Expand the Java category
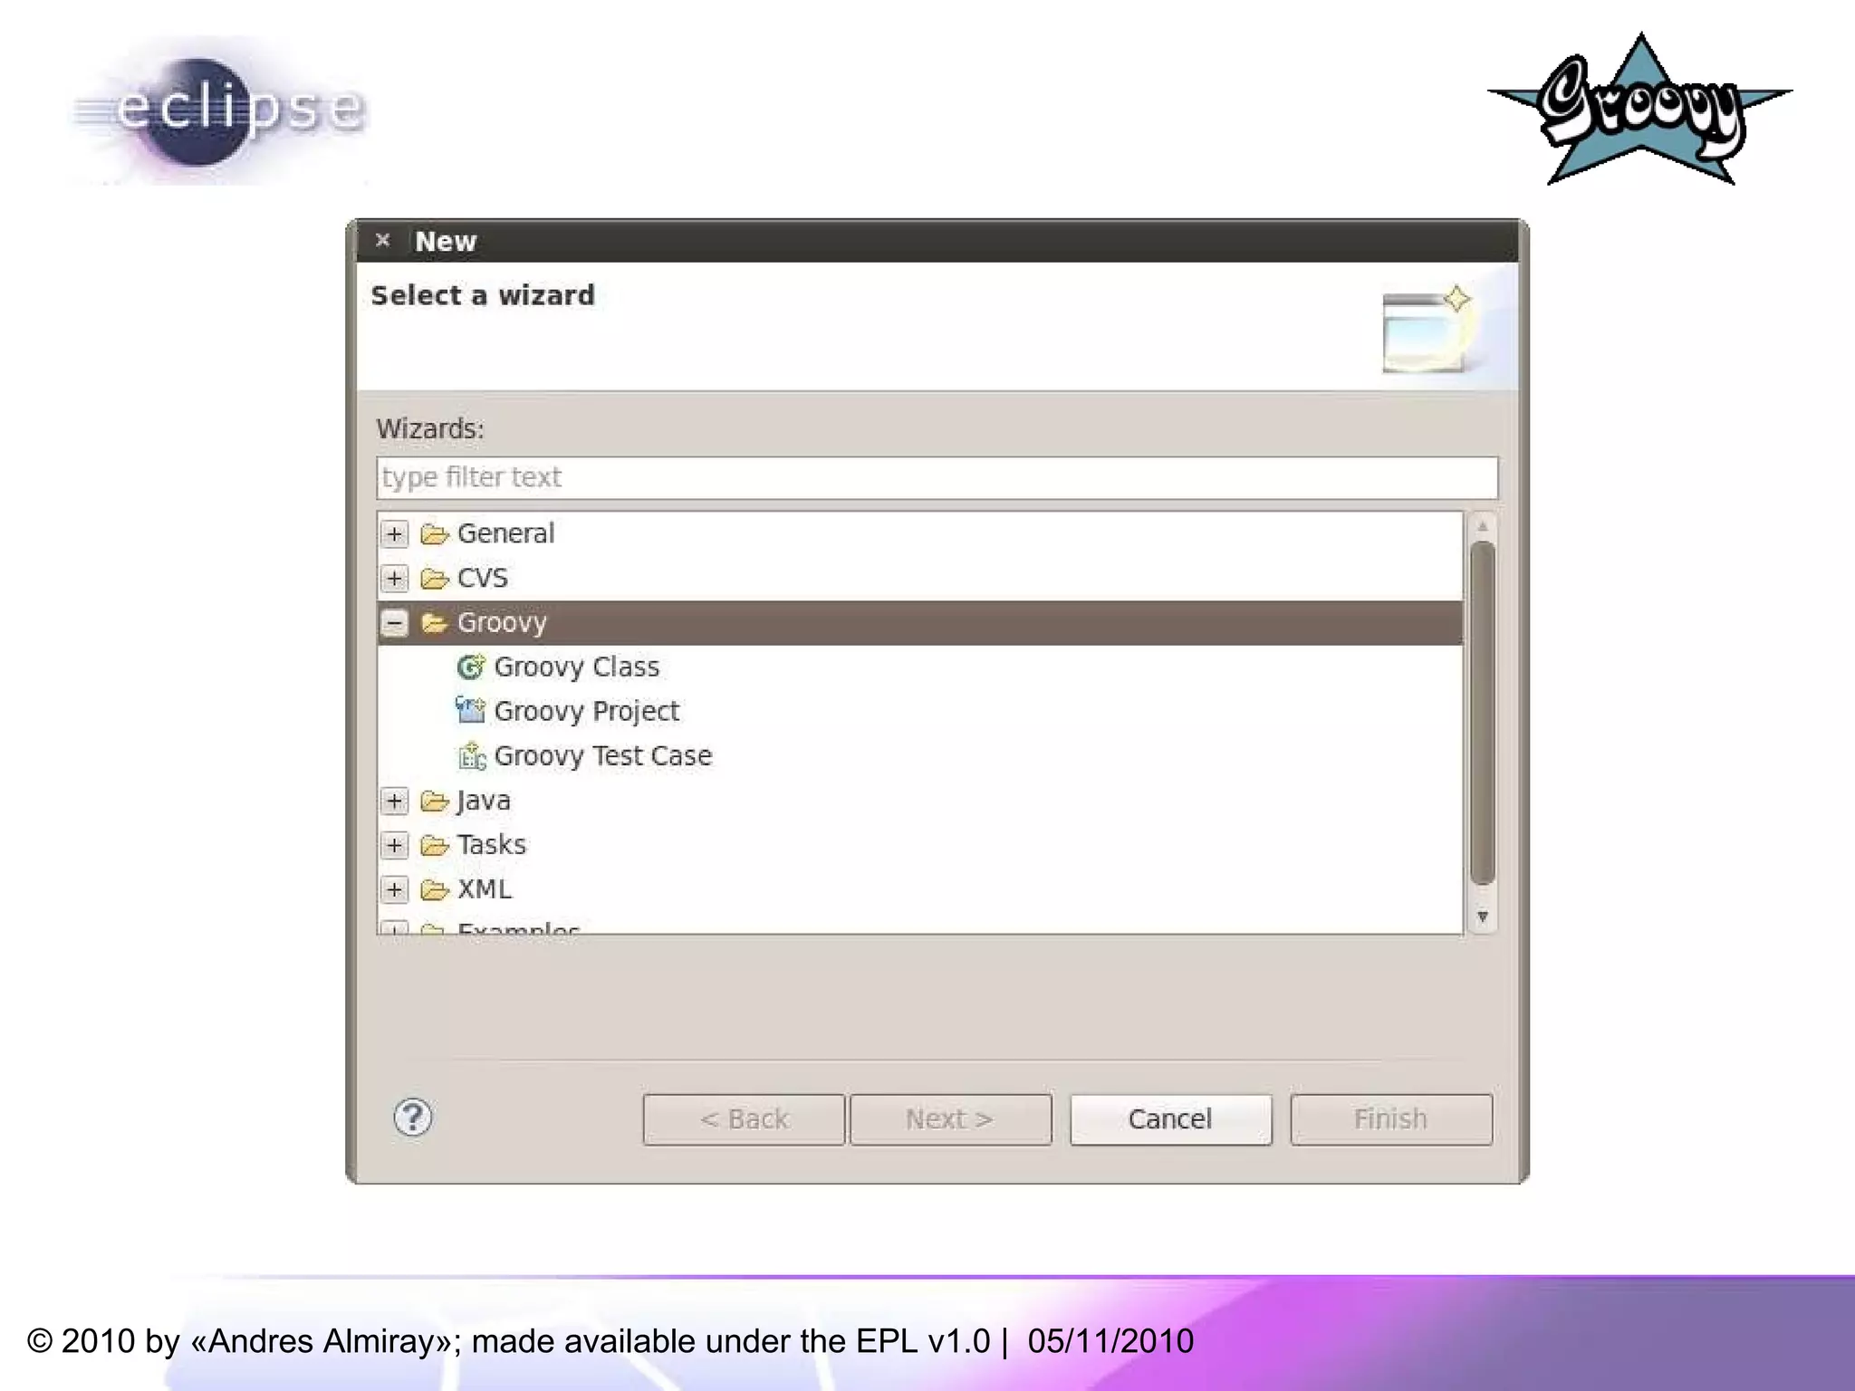 pyautogui.click(x=394, y=801)
